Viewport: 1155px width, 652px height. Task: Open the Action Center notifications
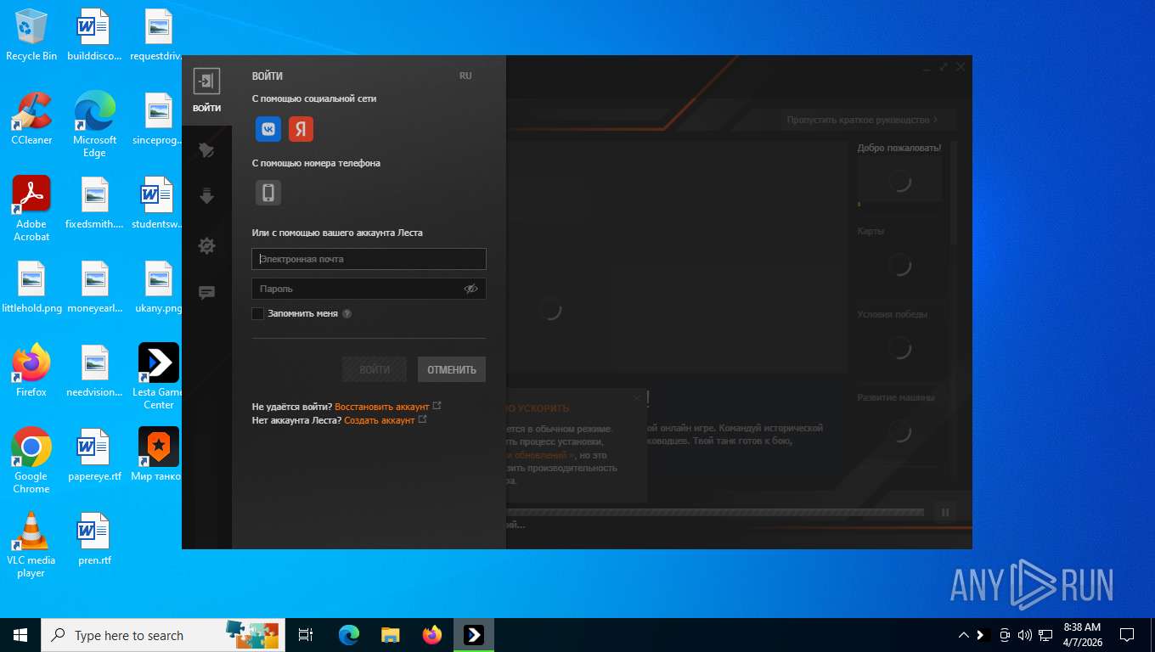pyautogui.click(x=1127, y=635)
